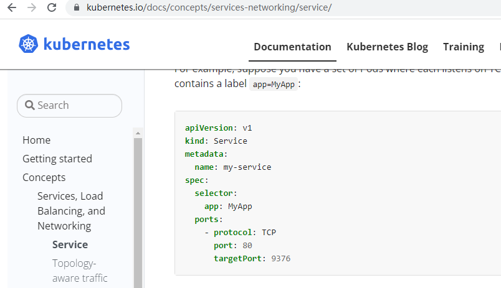
Task: Select Training in the top navigation
Action: pyautogui.click(x=463, y=47)
